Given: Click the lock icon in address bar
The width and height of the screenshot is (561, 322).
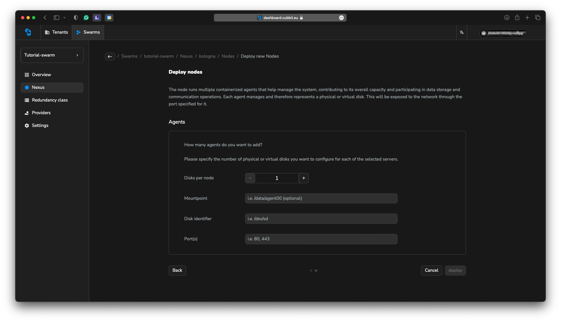Looking at the screenshot, I should (x=301, y=18).
